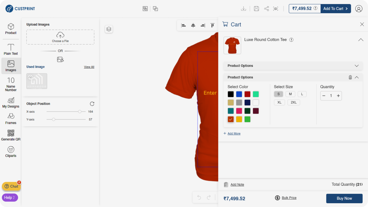Click the cloud upload Choose a File area
Screen dimensions: 368x207
60,37
